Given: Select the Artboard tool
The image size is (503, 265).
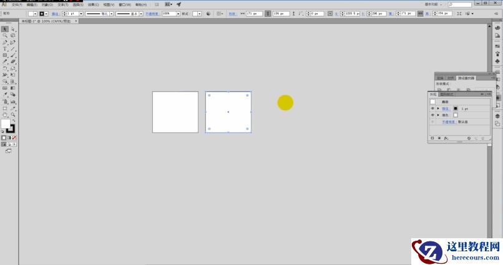Looking at the screenshot, I should coord(5,108).
